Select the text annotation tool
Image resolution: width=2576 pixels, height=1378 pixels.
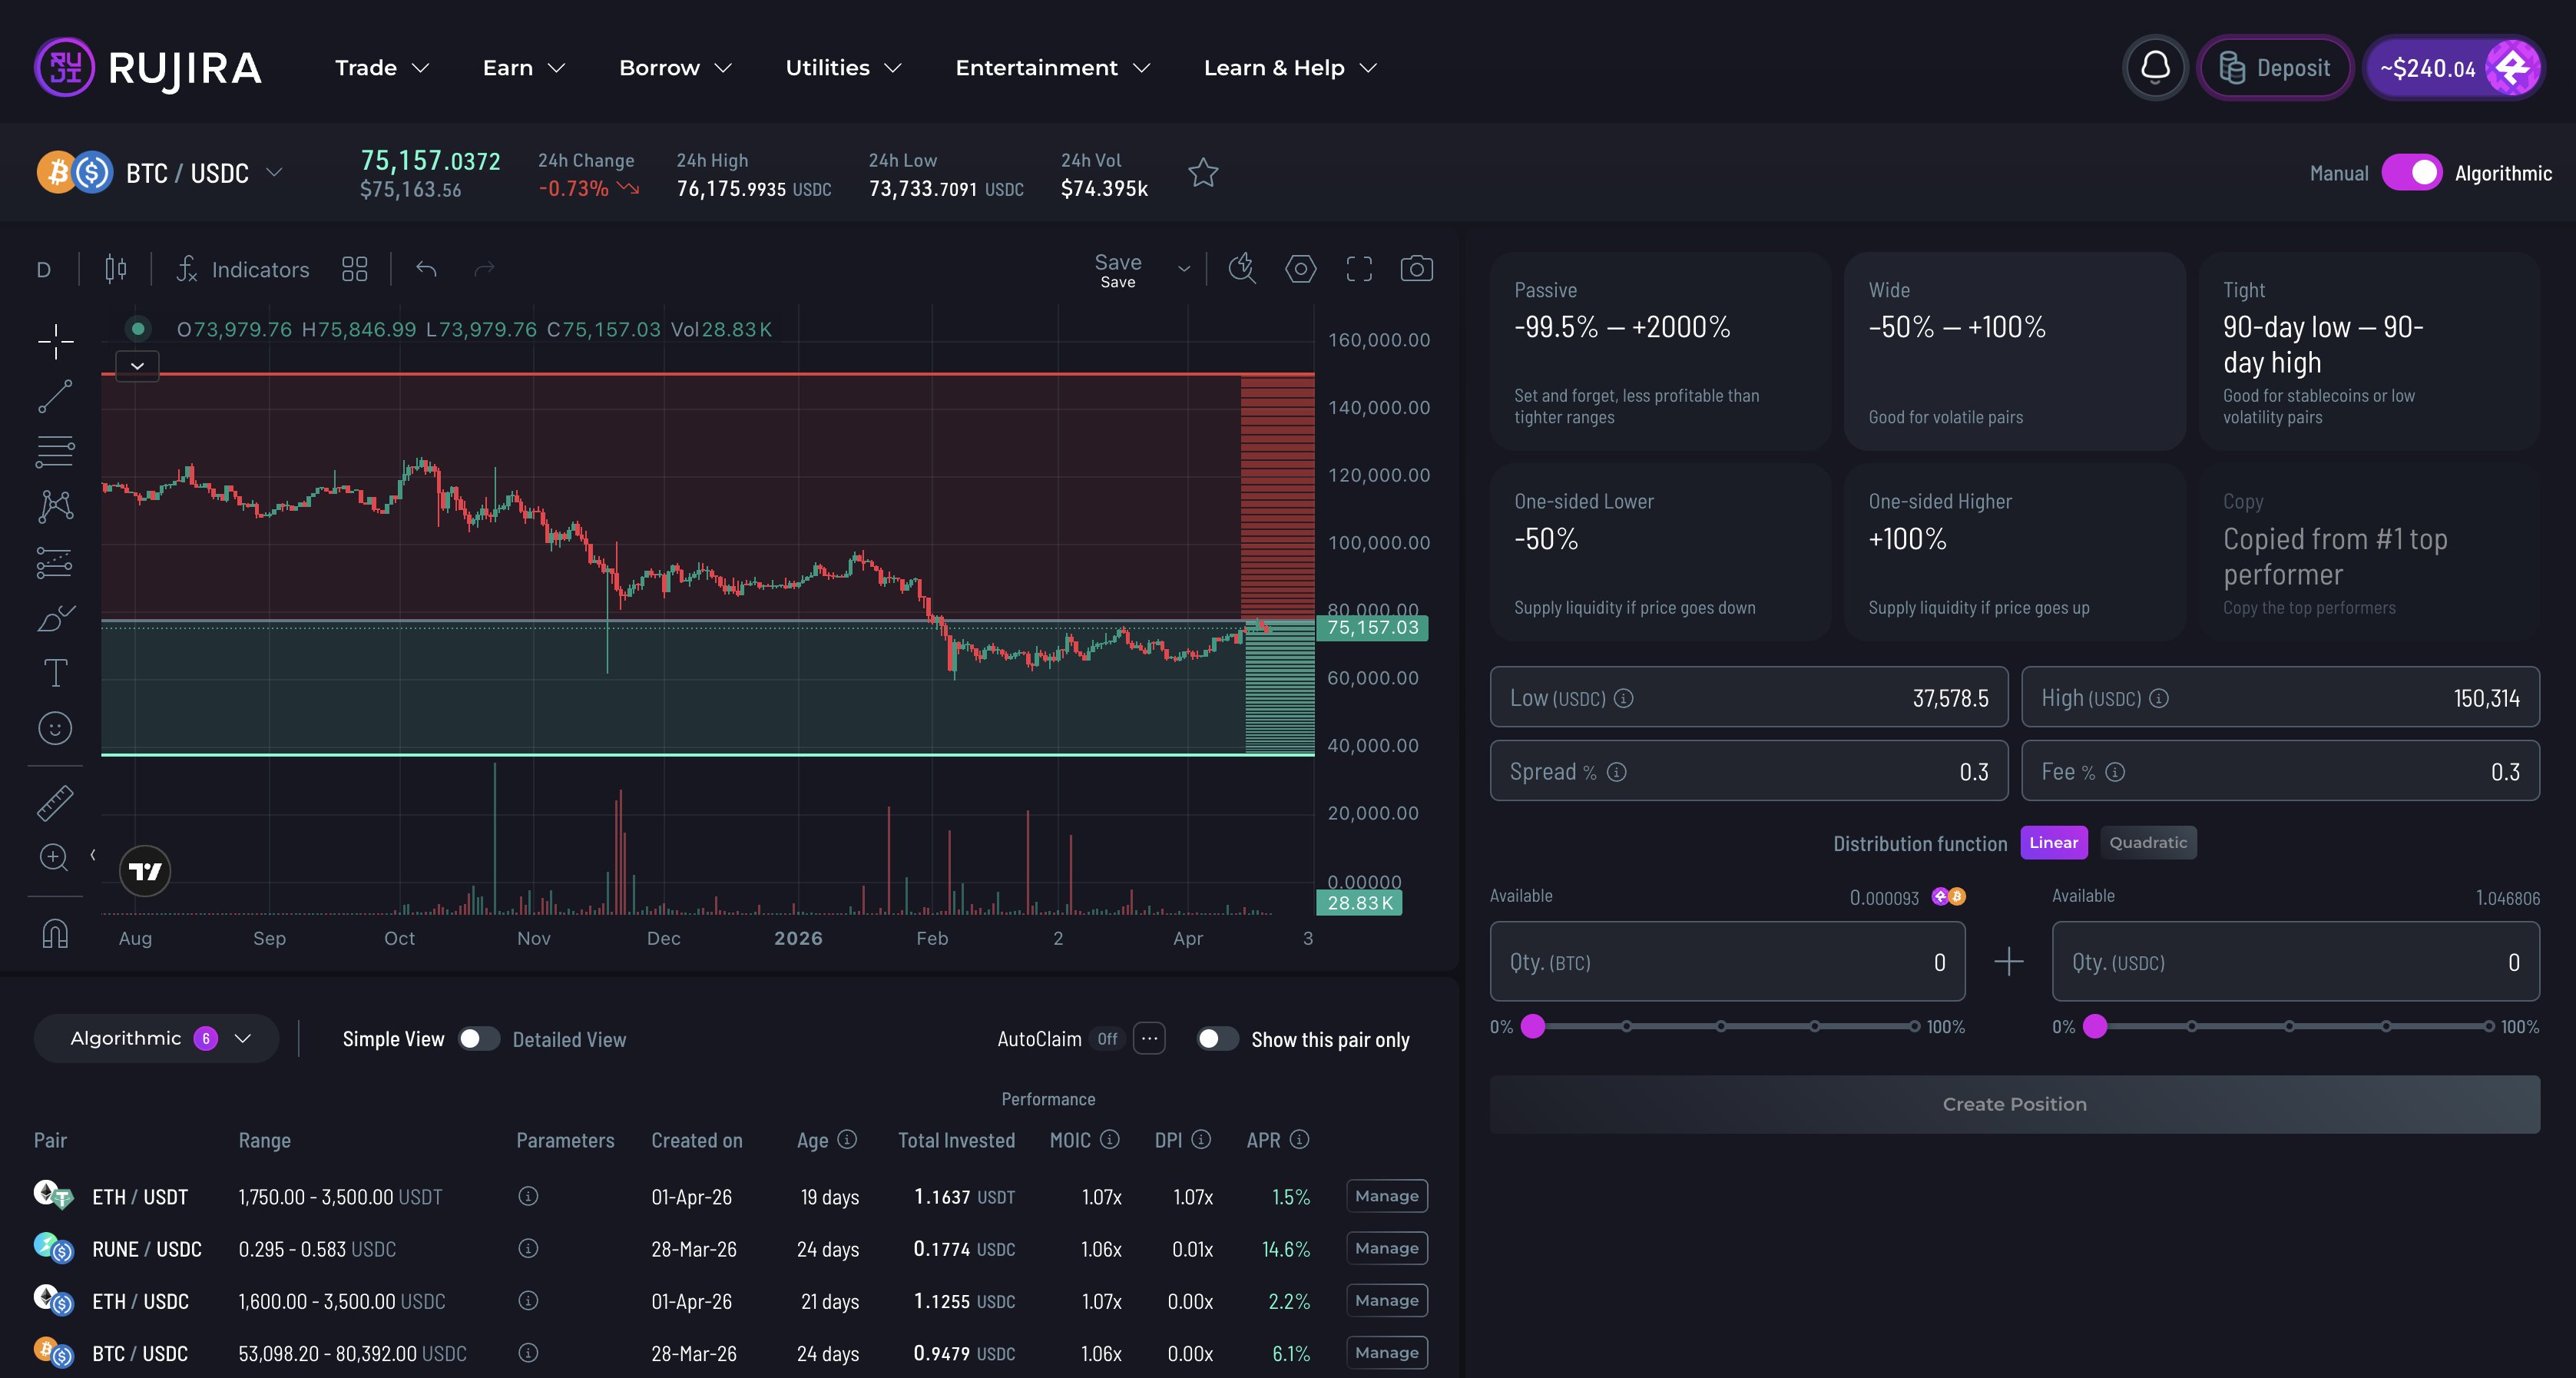55,672
